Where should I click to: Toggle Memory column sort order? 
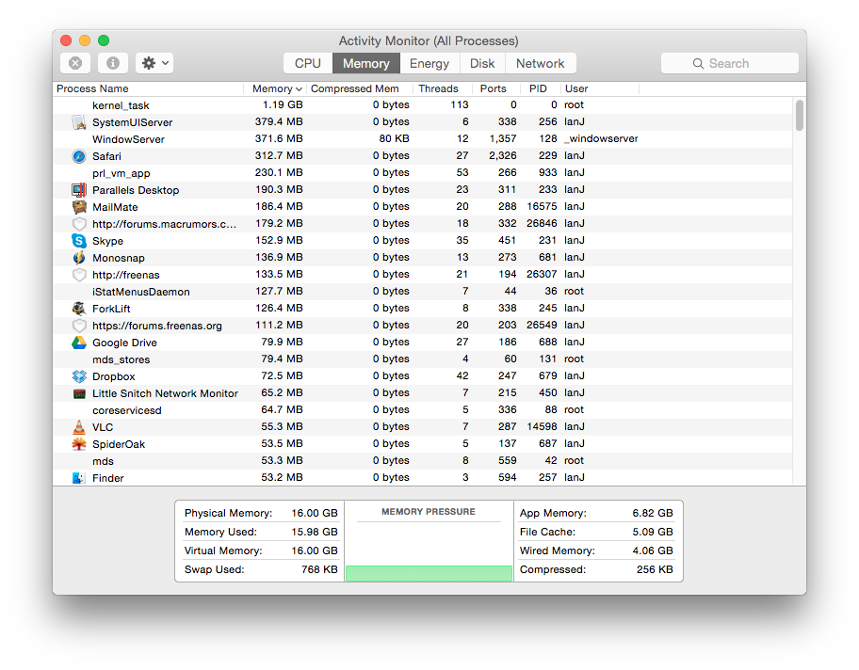[x=274, y=88]
